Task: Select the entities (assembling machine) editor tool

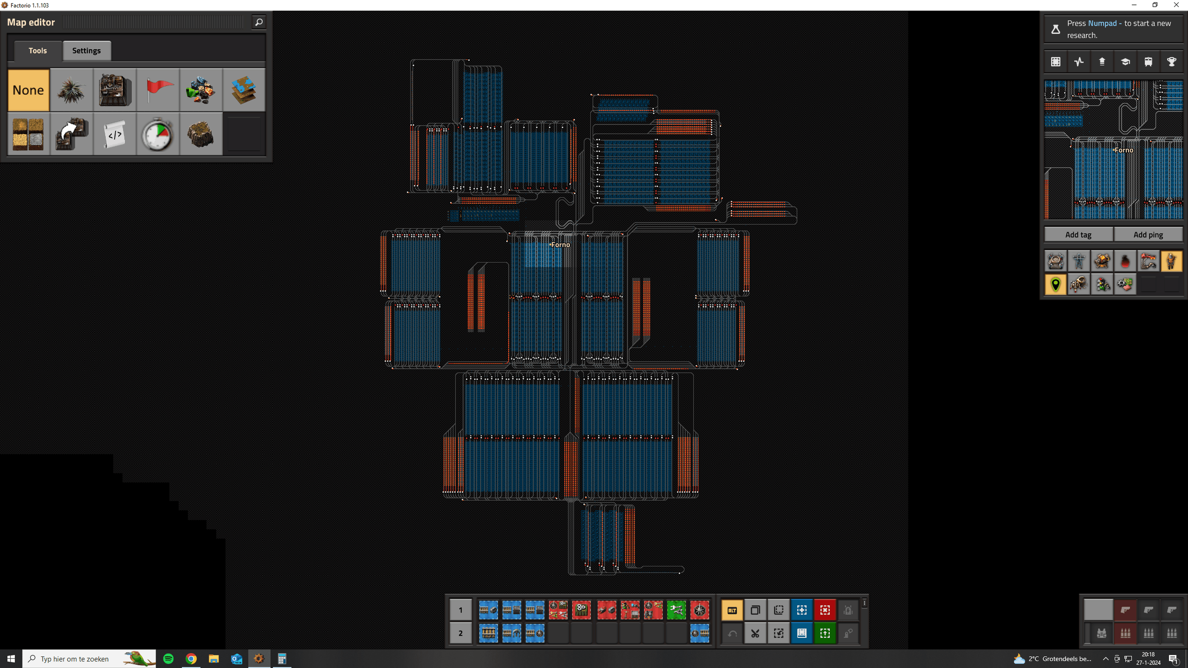Action: click(x=114, y=90)
